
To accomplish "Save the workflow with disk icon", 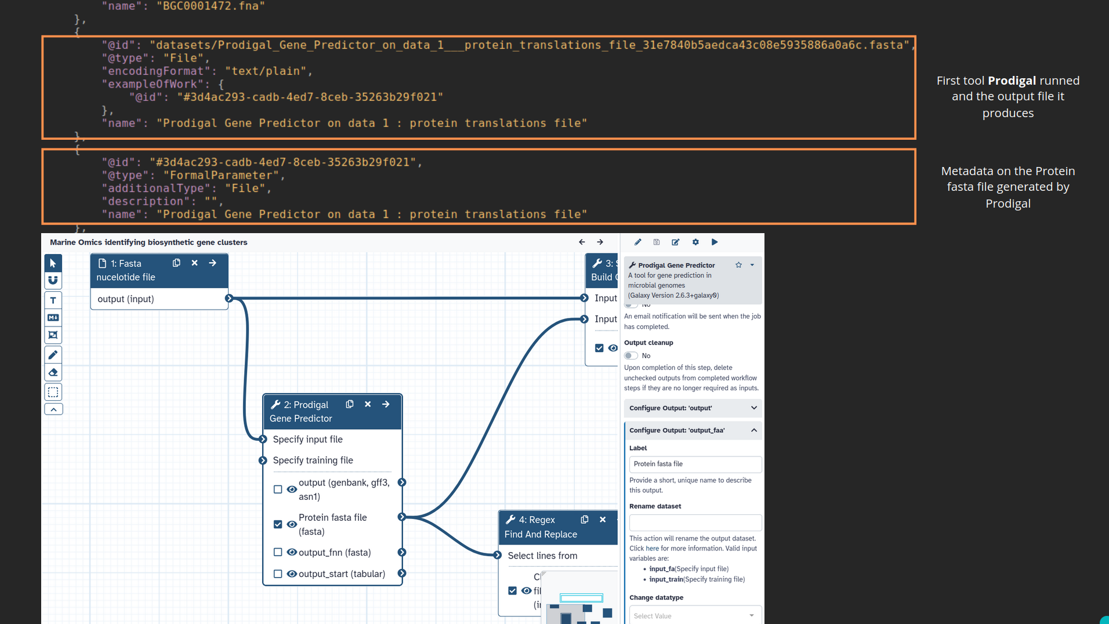I will [657, 242].
